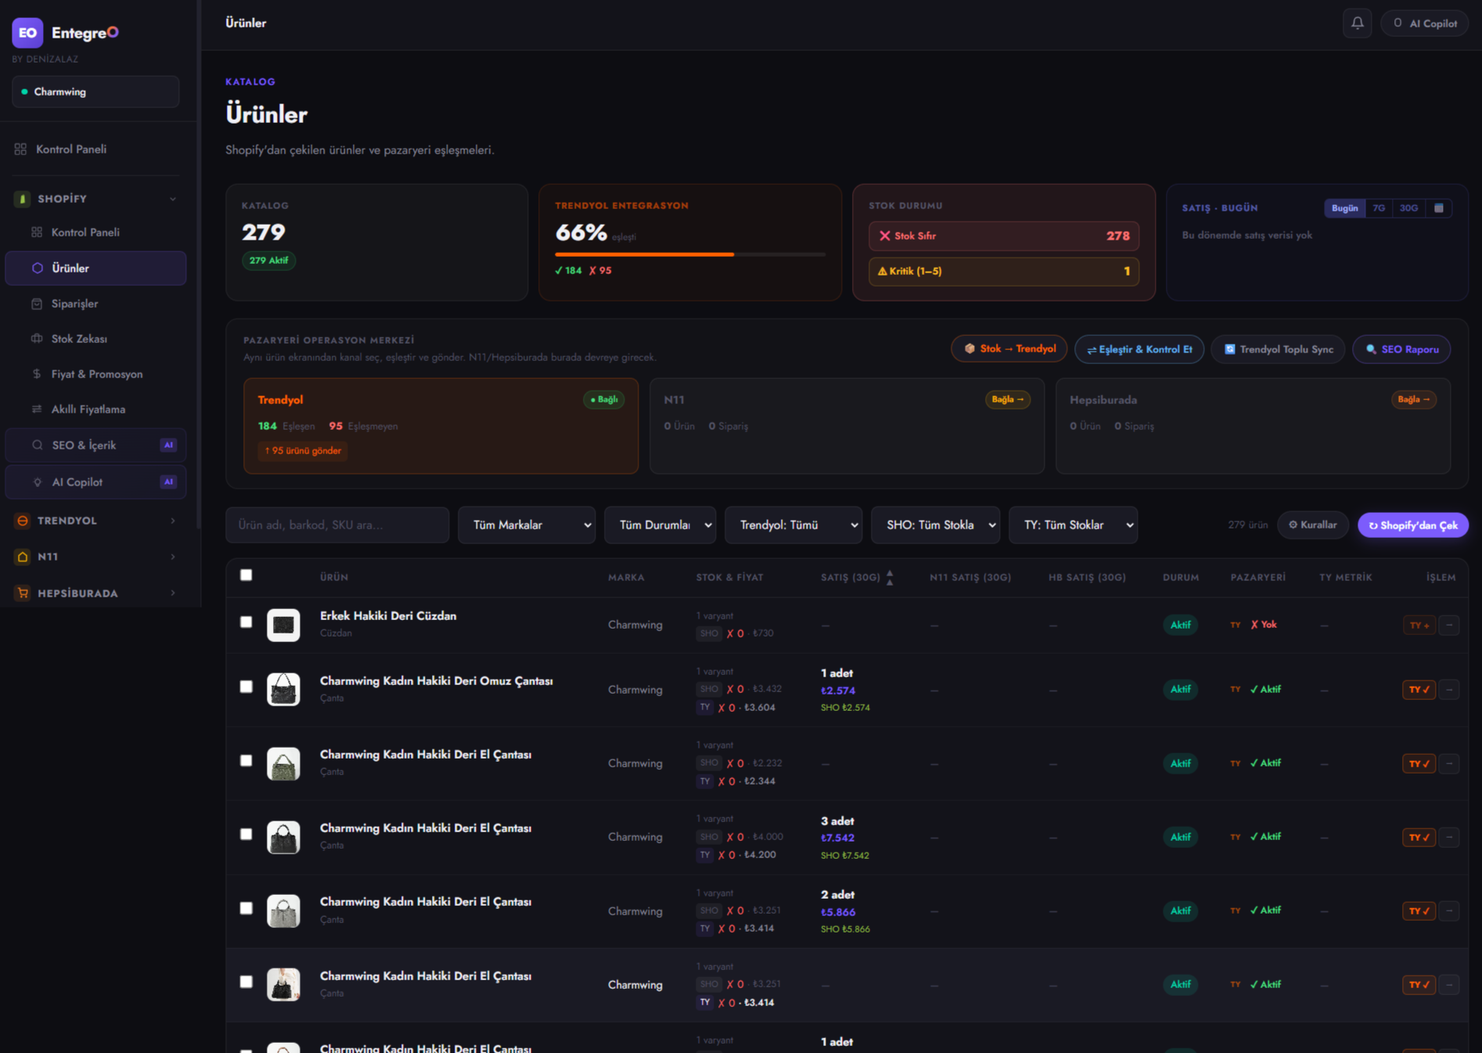Click the Akıllı Fiyatlama sidebar icon

tap(37, 409)
